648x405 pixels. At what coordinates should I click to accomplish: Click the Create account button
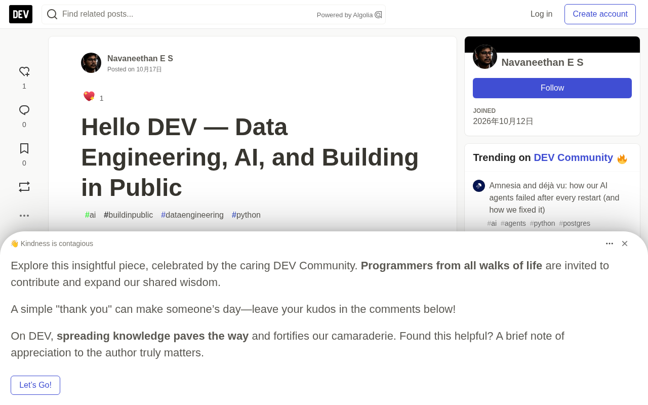(x=600, y=14)
